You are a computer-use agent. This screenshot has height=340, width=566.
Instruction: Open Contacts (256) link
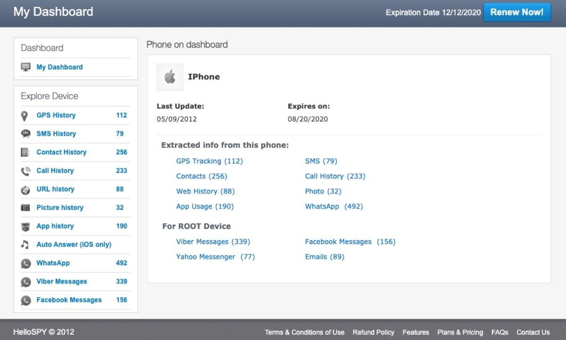[201, 176]
